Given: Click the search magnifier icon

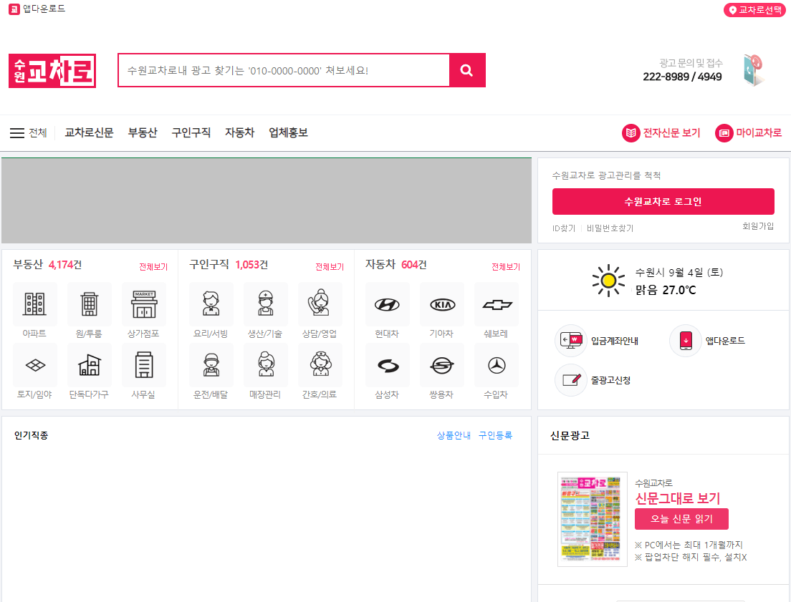Looking at the screenshot, I should tap(467, 70).
